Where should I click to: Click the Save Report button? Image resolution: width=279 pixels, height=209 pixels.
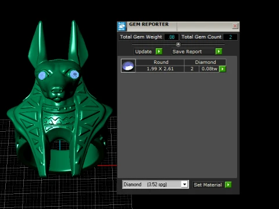tap(193, 52)
